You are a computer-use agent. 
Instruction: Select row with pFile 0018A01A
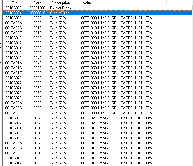(97, 63)
